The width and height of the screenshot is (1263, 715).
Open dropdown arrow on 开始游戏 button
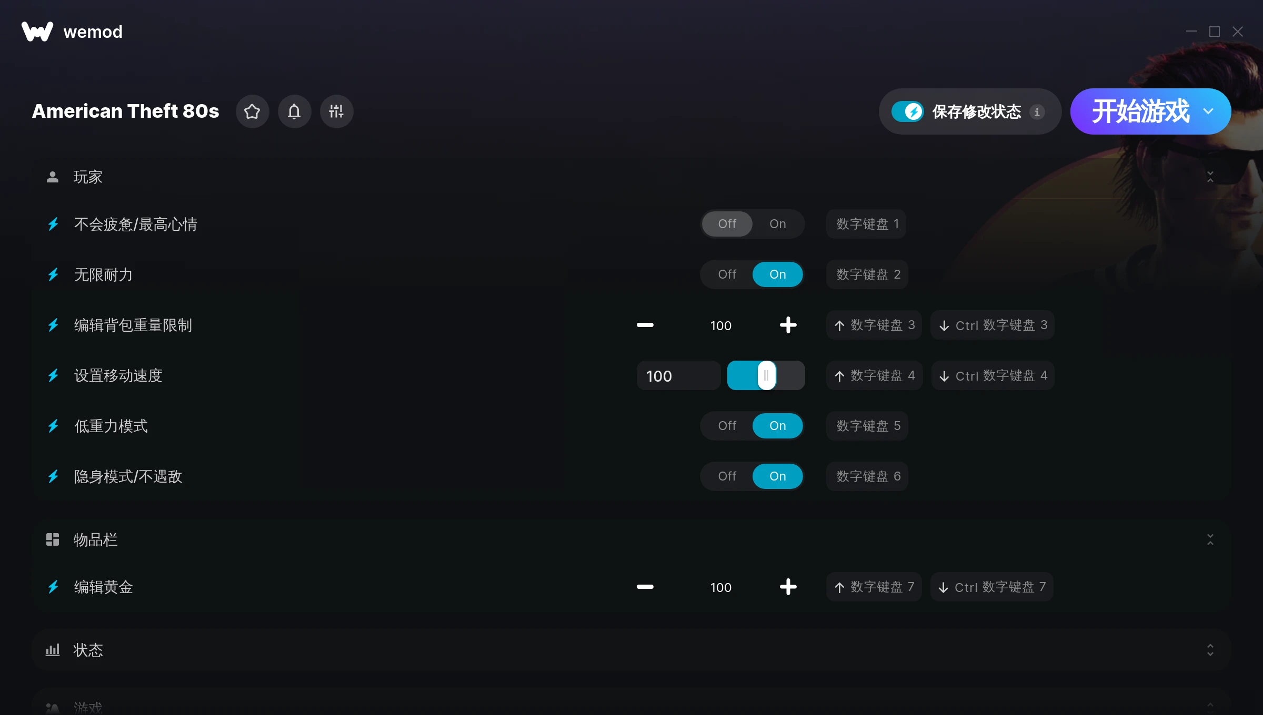pyautogui.click(x=1208, y=111)
